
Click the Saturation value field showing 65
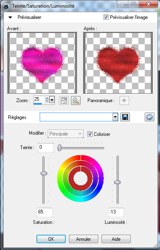click(x=45, y=212)
